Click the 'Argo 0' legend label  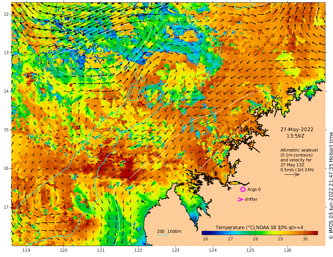pos(254,189)
